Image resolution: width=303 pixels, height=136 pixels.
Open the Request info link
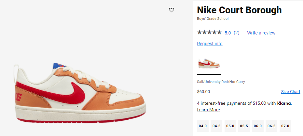coord(210,44)
